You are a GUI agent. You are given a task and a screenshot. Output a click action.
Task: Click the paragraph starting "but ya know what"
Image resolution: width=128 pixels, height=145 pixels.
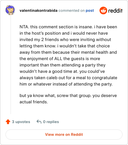tap(68, 99)
